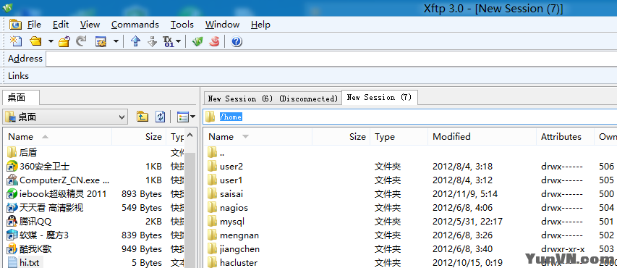Image resolution: width=617 pixels, height=268 pixels.
Task: Open the Tools menu
Action: point(182,25)
